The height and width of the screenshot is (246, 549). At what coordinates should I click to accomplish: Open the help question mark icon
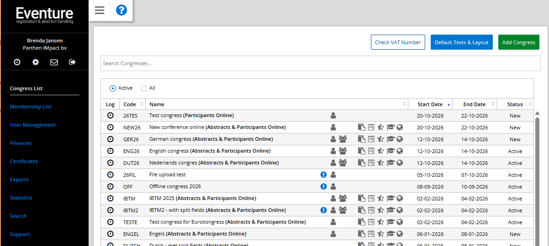coord(121,10)
